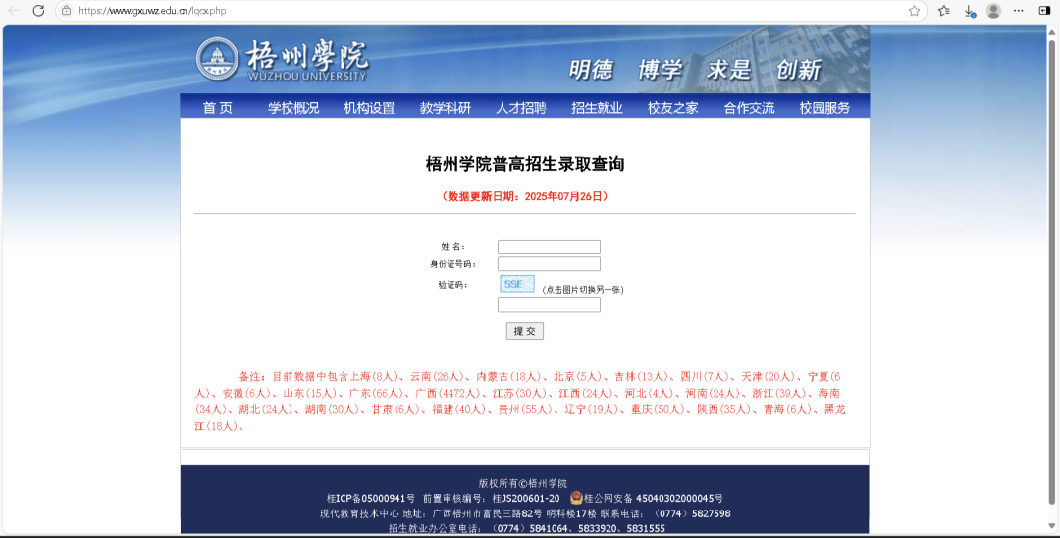Screen dimensions: 1060x538
Task: Open 教学科研 navigation item
Action: [446, 107]
